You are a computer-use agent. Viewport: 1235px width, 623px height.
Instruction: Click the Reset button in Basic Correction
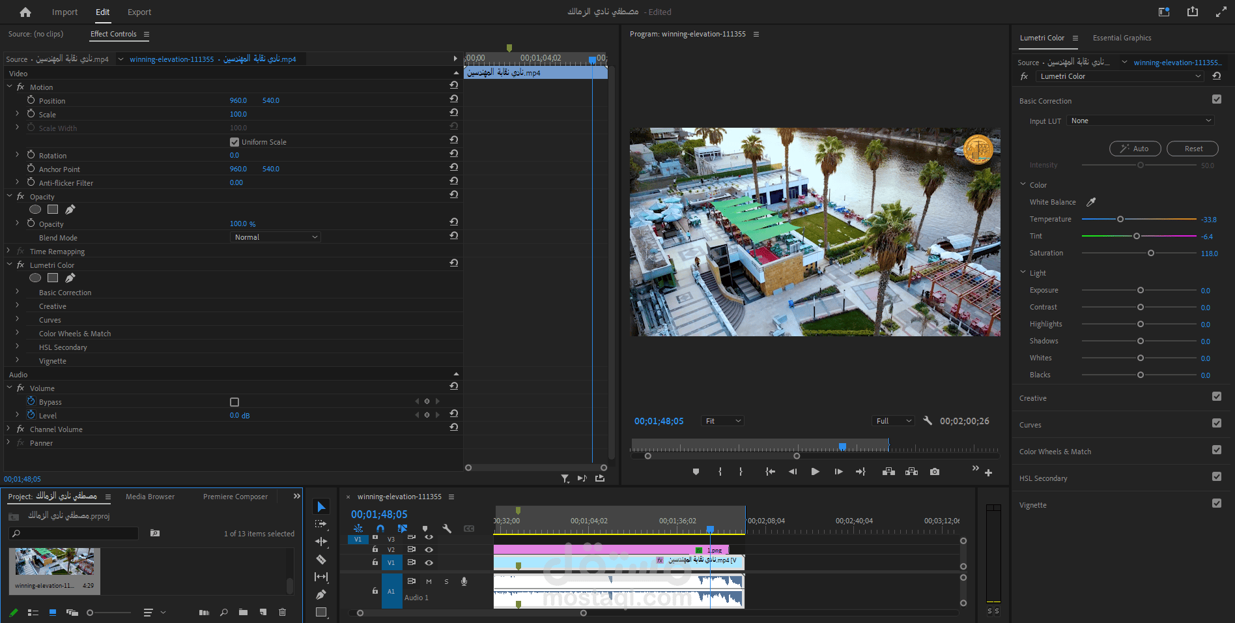pyautogui.click(x=1193, y=149)
